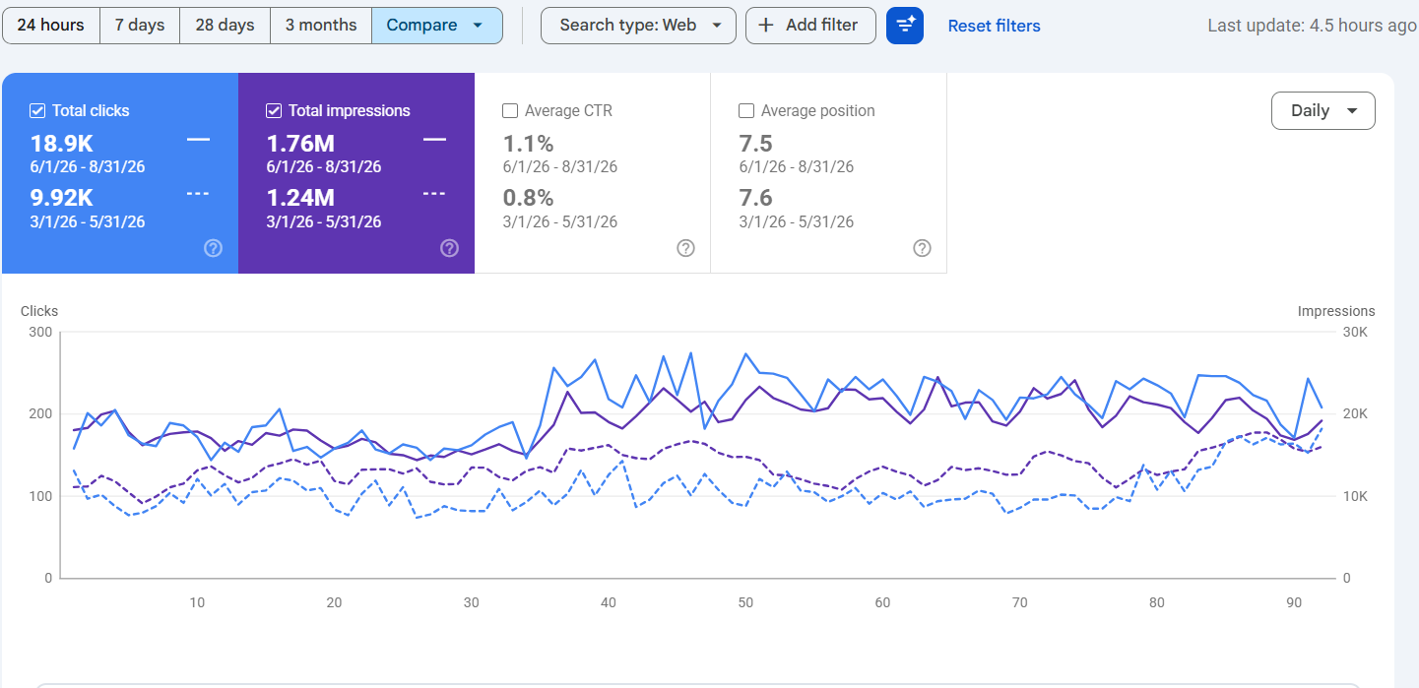Screen dimensions: 1419x688
Task: Click the 1.1% average CTR value
Action: 528,145
